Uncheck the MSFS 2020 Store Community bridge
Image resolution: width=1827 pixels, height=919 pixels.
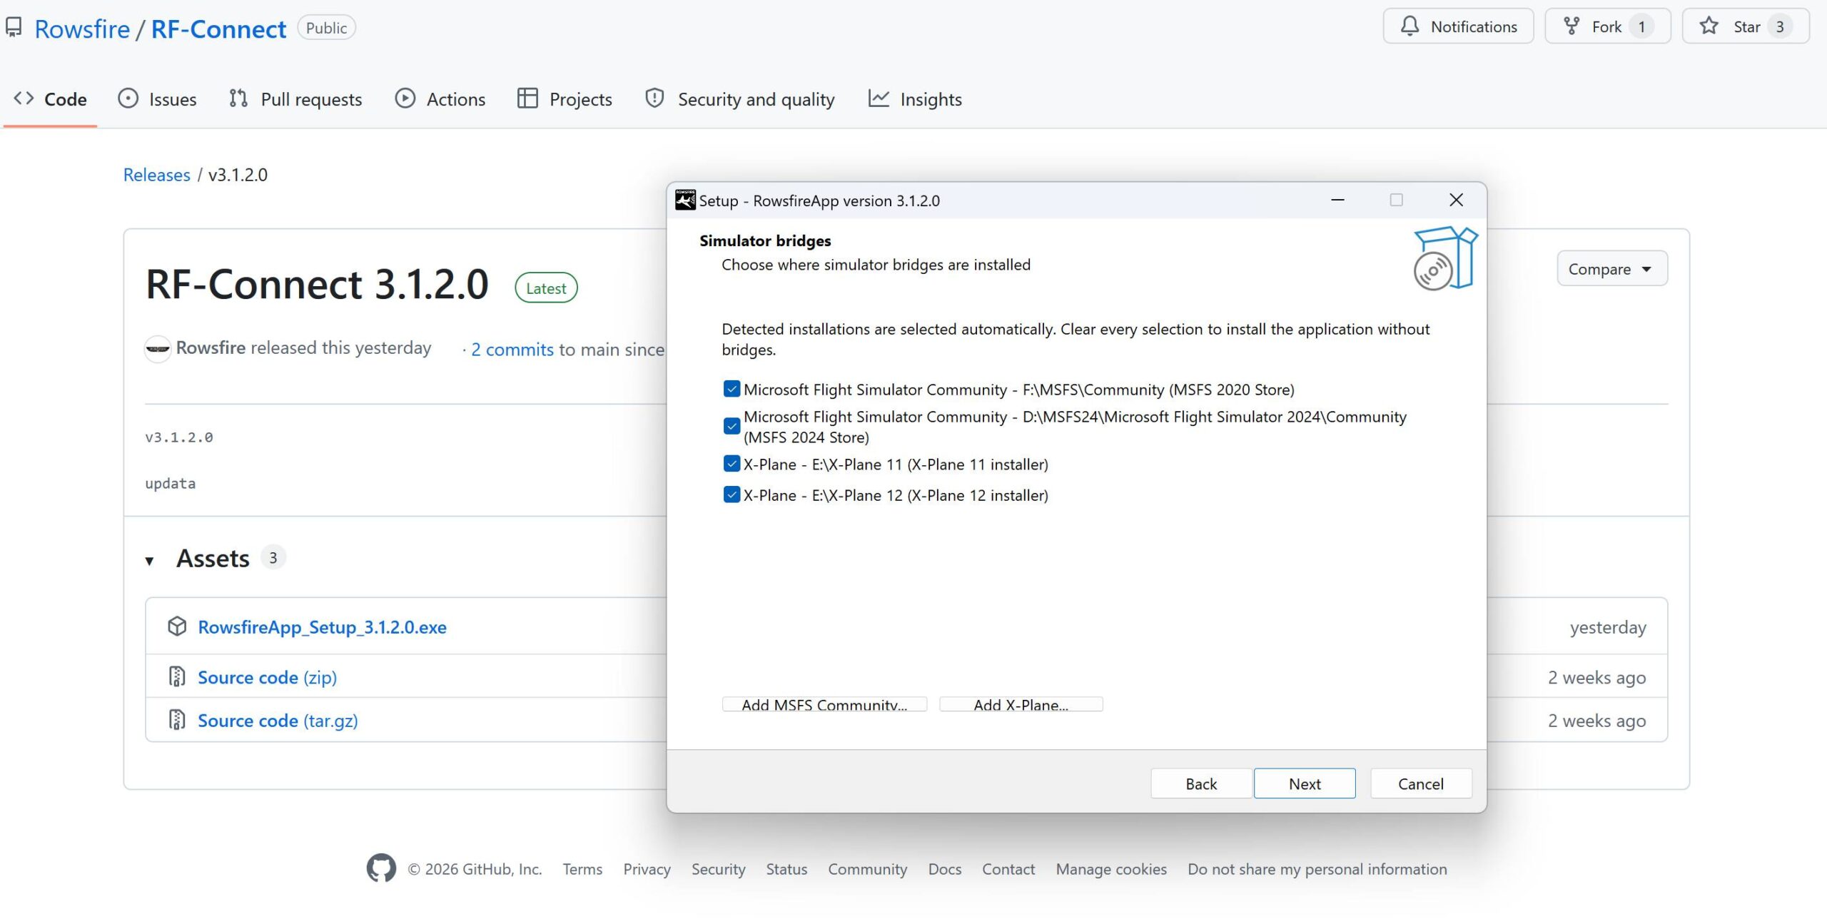[x=732, y=389]
